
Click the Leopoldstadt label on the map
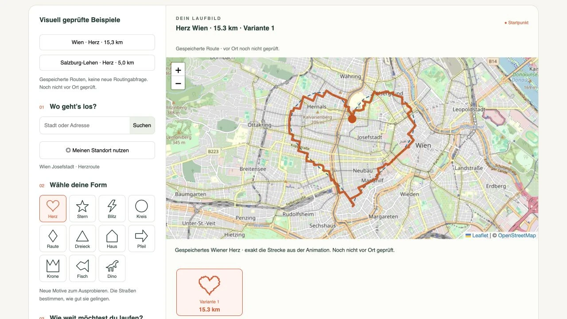pos(470,109)
